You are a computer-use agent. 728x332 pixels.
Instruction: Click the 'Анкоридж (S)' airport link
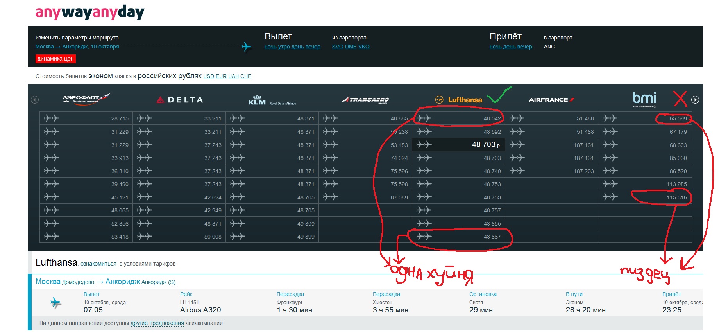(x=158, y=282)
